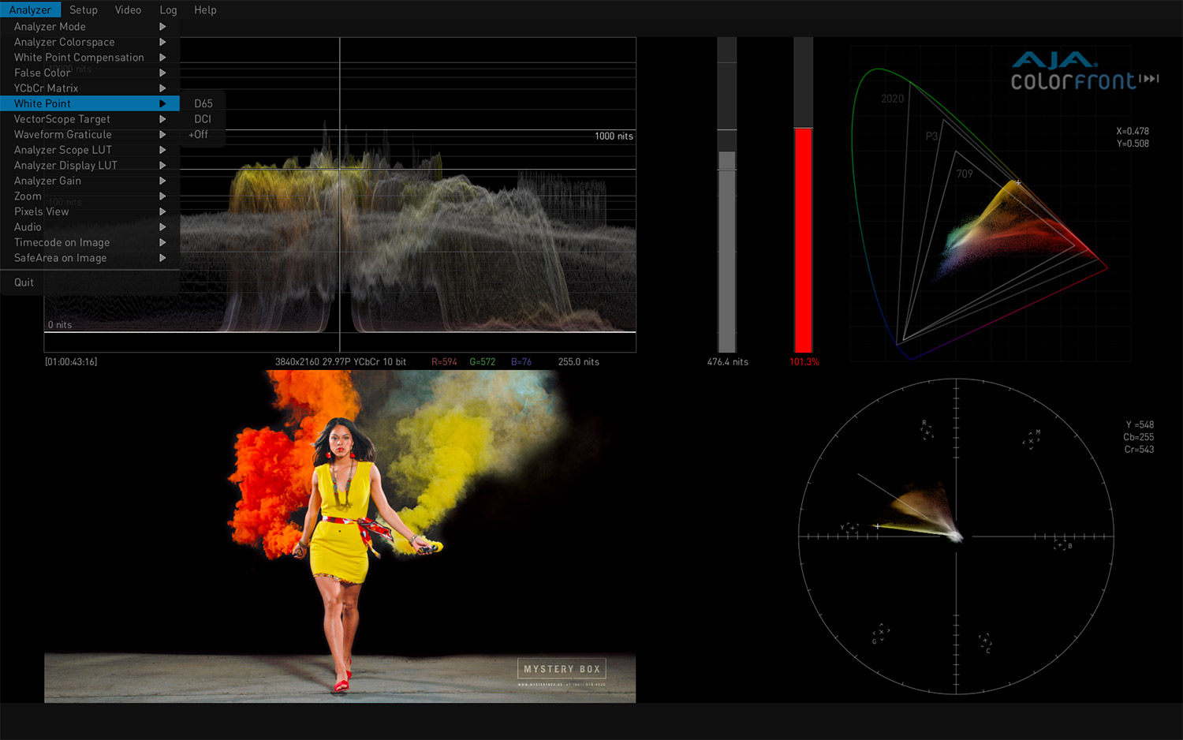
Task: Open the Log menu
Action: pos(168,9)
